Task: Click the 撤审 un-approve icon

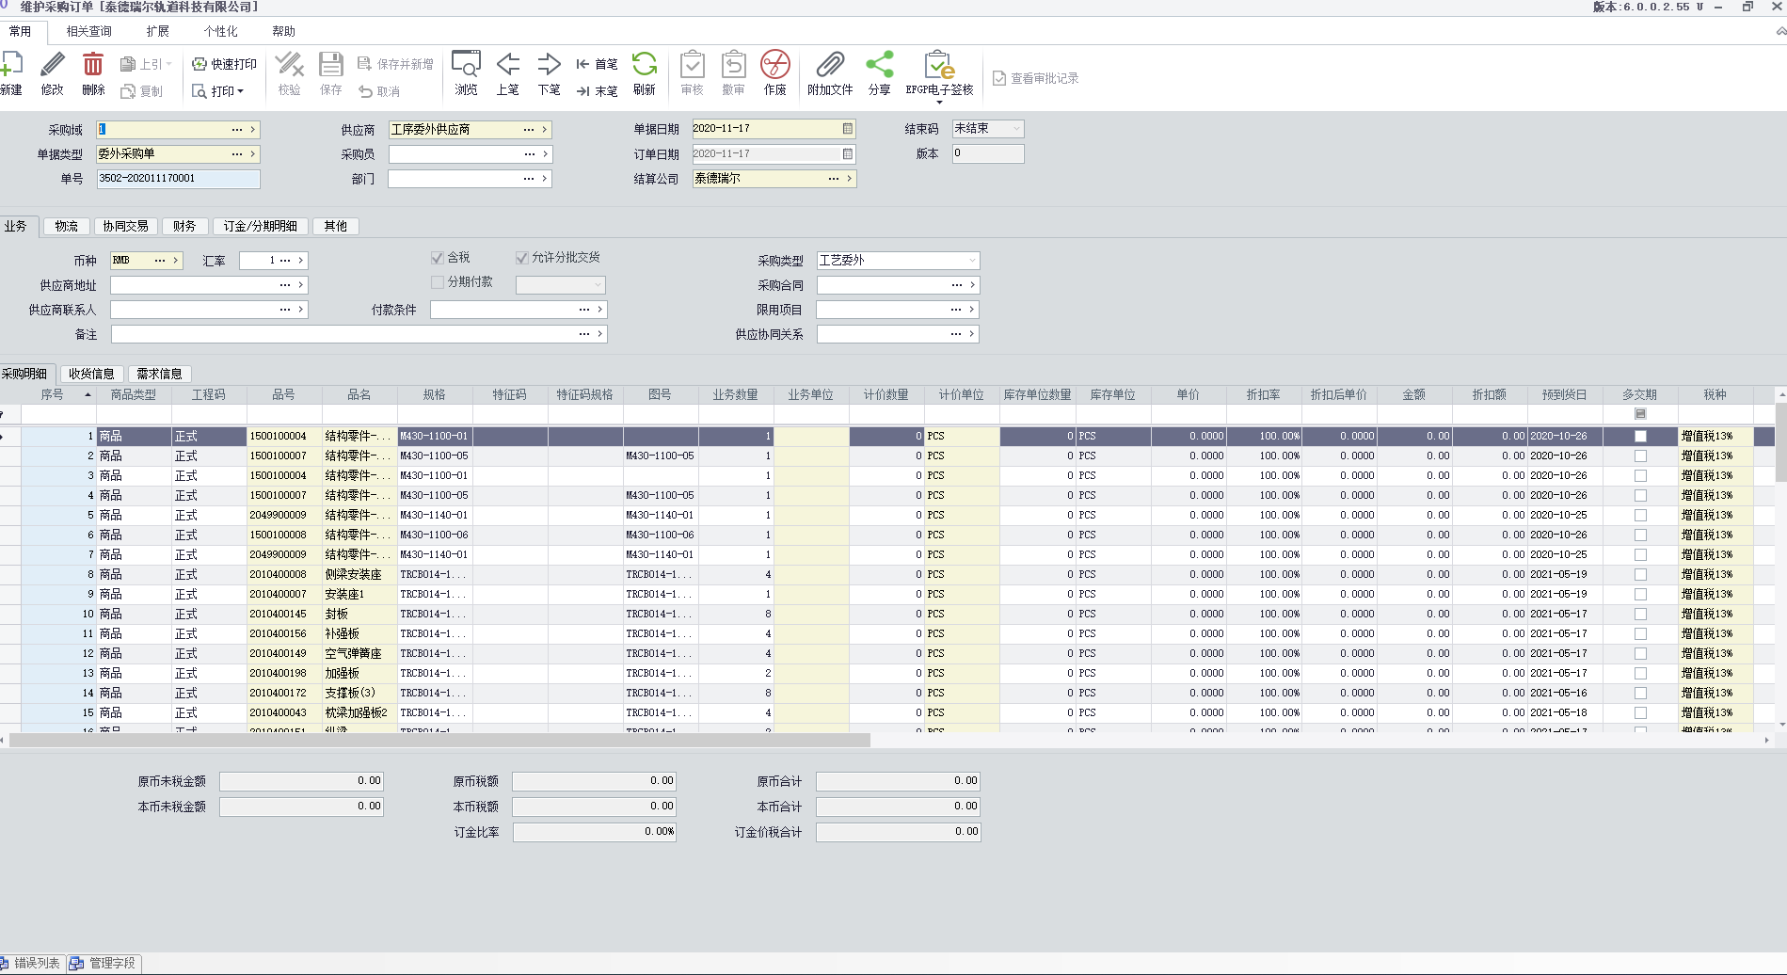Action: coord(734,65)
